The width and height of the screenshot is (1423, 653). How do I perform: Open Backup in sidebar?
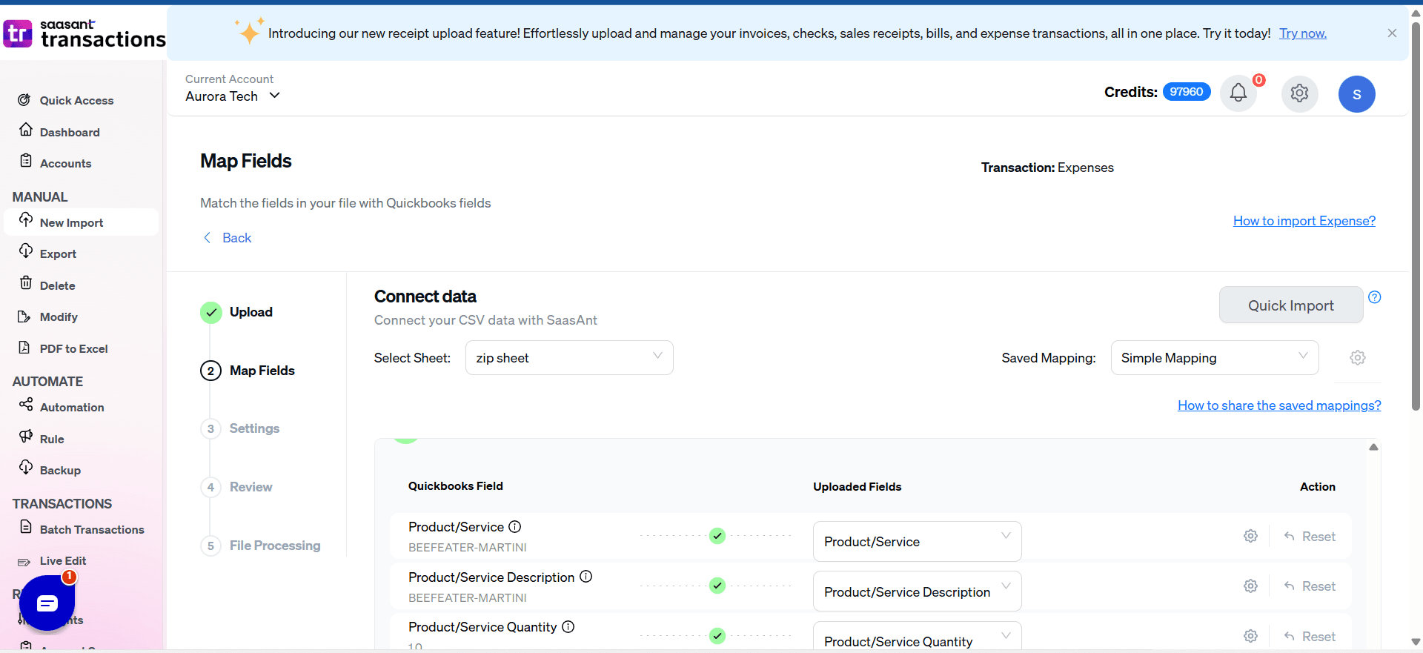[x=60, y=470]
